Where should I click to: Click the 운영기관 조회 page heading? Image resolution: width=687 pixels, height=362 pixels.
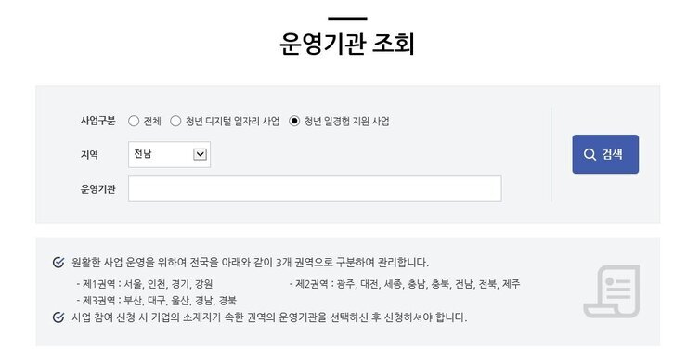pos(347,44)
